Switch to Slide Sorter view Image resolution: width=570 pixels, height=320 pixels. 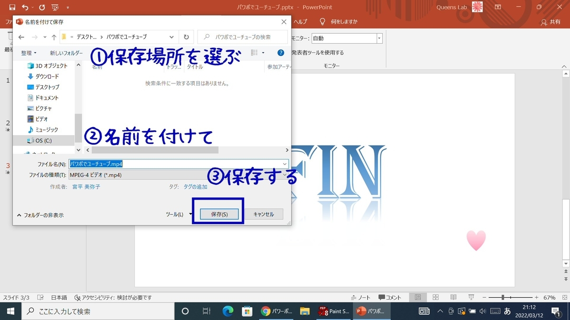coord(435,297)
